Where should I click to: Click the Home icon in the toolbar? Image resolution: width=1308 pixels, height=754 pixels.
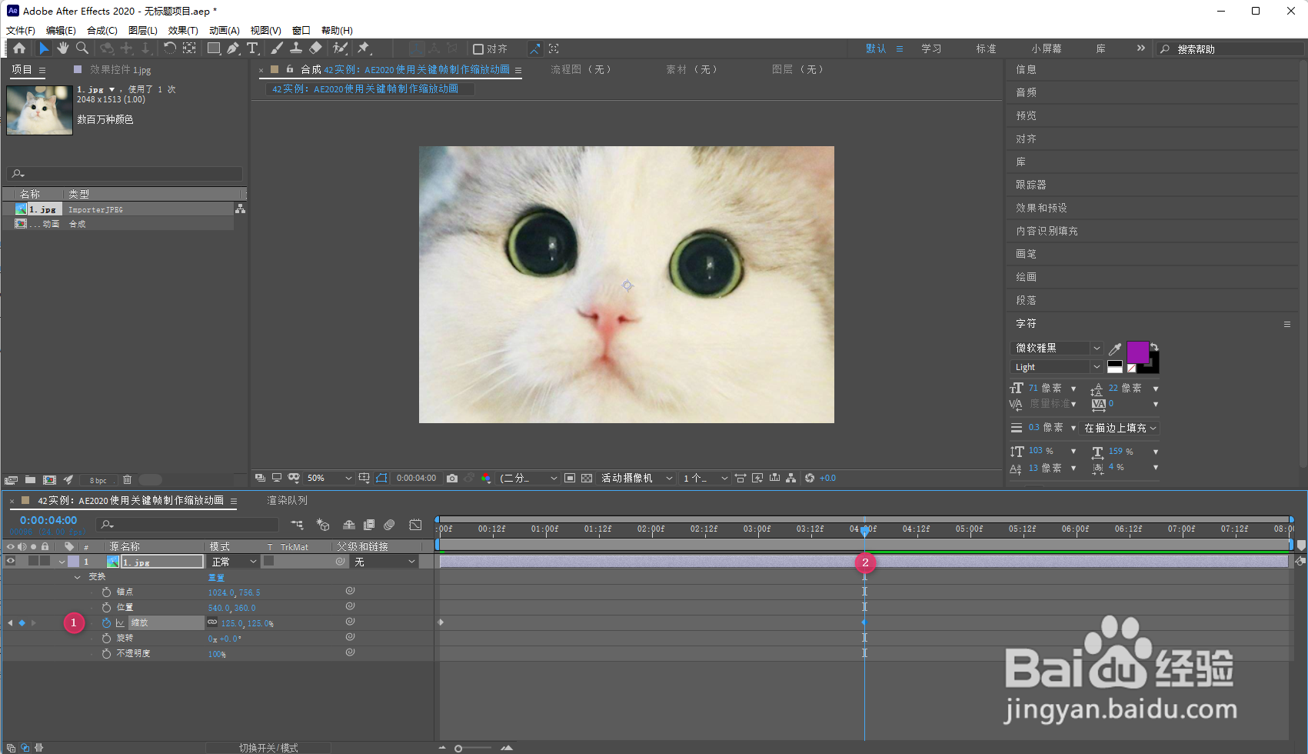tap(19, 48)
